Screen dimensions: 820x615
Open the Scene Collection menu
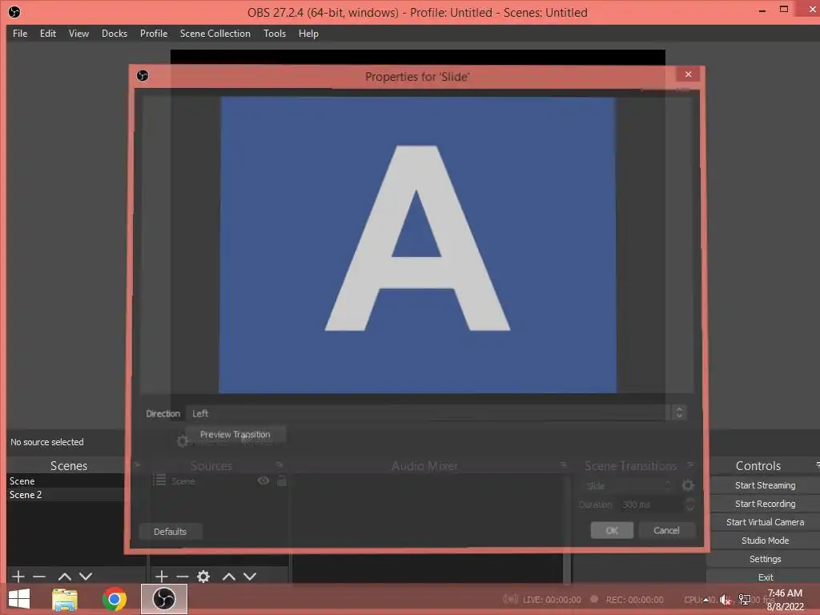coord(215,34)
